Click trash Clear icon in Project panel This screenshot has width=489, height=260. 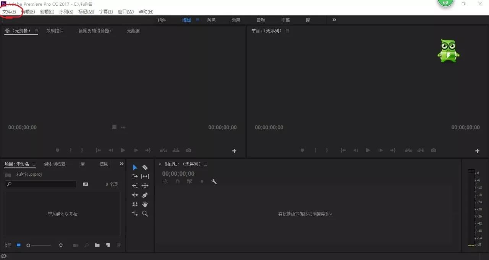(x=118, y=245)
